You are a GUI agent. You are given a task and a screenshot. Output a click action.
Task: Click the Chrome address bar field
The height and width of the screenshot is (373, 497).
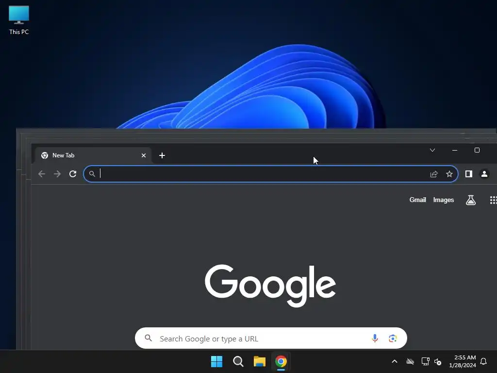[x=271, y=174]
